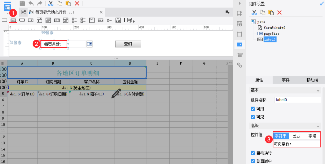Select the 公式 value type
Image resolution: width=325 pixels, height=164 pixels.
[x=296, y=136]
